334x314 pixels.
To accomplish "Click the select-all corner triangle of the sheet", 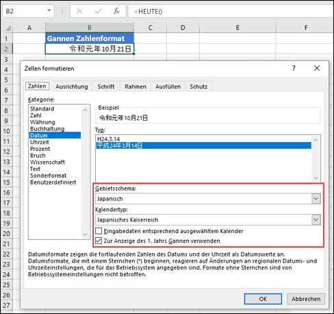I will [x=8, y=28].
